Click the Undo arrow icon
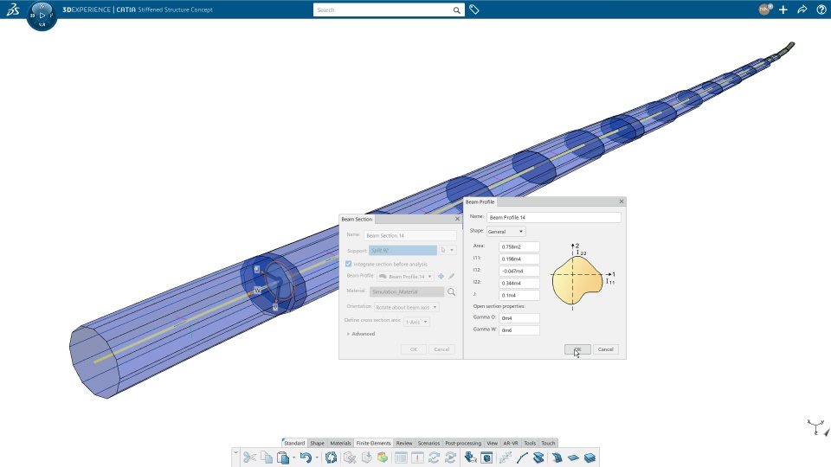 306,457
